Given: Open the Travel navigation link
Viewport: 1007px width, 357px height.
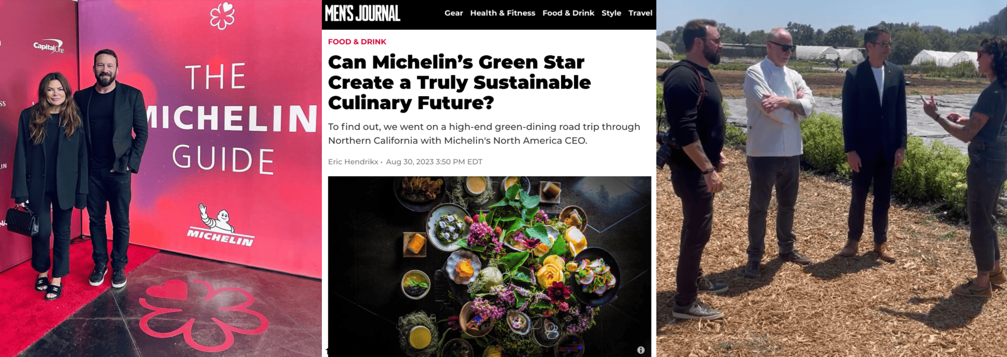Looking at the screenshot, I should tap(640, 13).
